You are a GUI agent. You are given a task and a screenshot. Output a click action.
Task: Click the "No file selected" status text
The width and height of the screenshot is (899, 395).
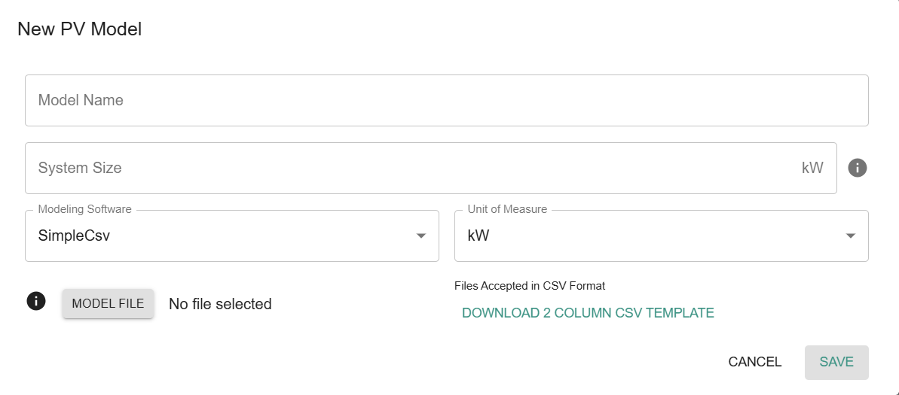coord(220,304)
